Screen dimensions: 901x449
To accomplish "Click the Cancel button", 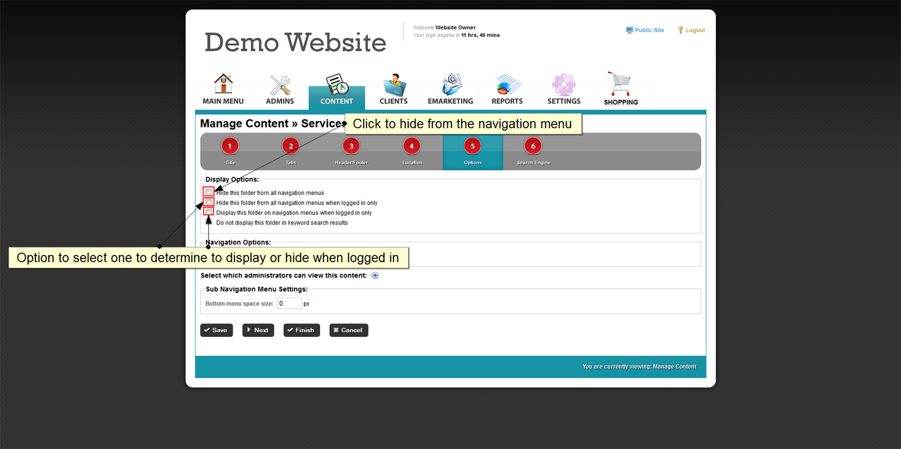I will [349, 330].
